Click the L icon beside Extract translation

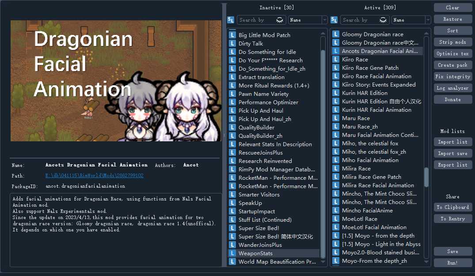point(232,77)
